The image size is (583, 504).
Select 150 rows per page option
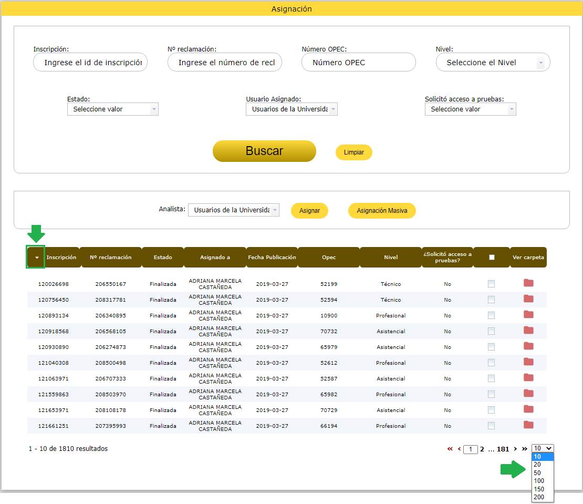543,489
